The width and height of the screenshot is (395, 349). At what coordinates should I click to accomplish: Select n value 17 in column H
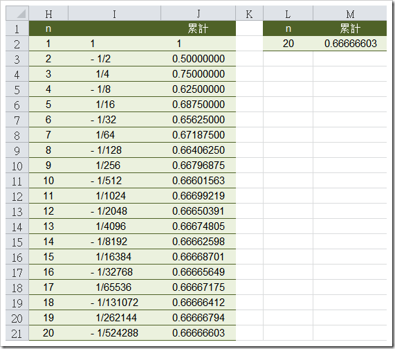48,287
